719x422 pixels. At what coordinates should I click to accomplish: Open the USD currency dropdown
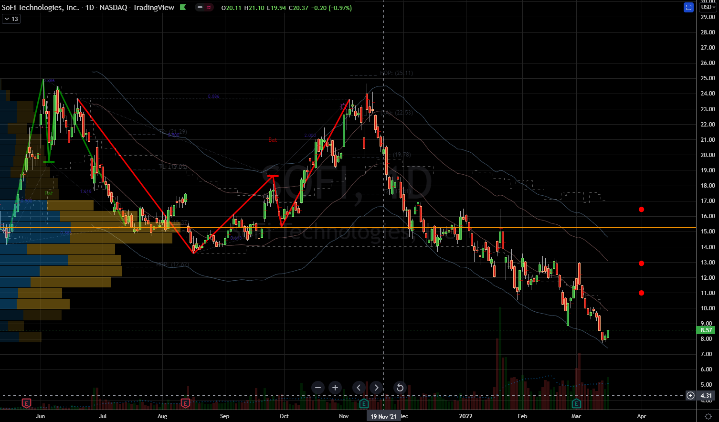tap(708, 7)
